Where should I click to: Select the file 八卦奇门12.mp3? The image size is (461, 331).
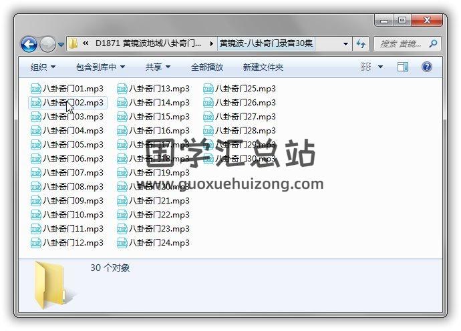pyautogui.click(x=67, y=243)
